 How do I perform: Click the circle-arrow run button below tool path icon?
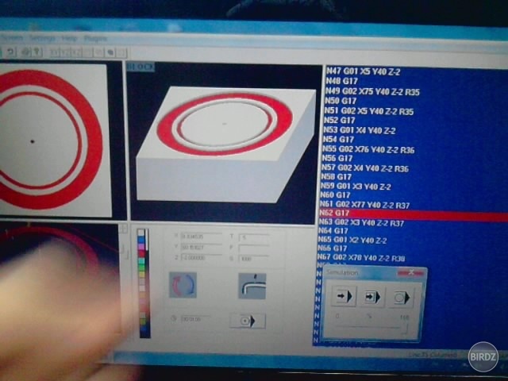(248, 321)
